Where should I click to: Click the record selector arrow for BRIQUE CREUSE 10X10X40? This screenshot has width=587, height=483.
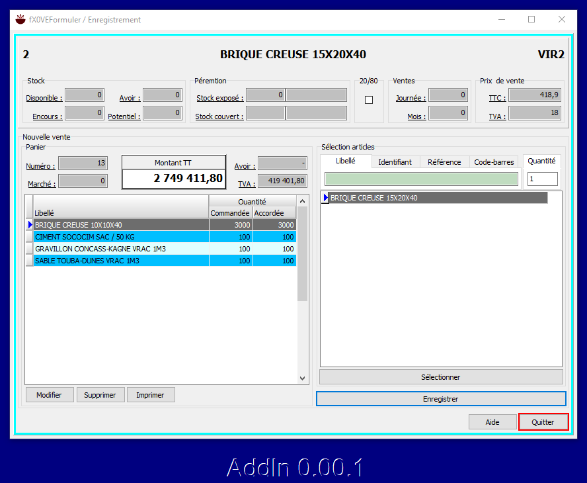(x=29, y=225)
